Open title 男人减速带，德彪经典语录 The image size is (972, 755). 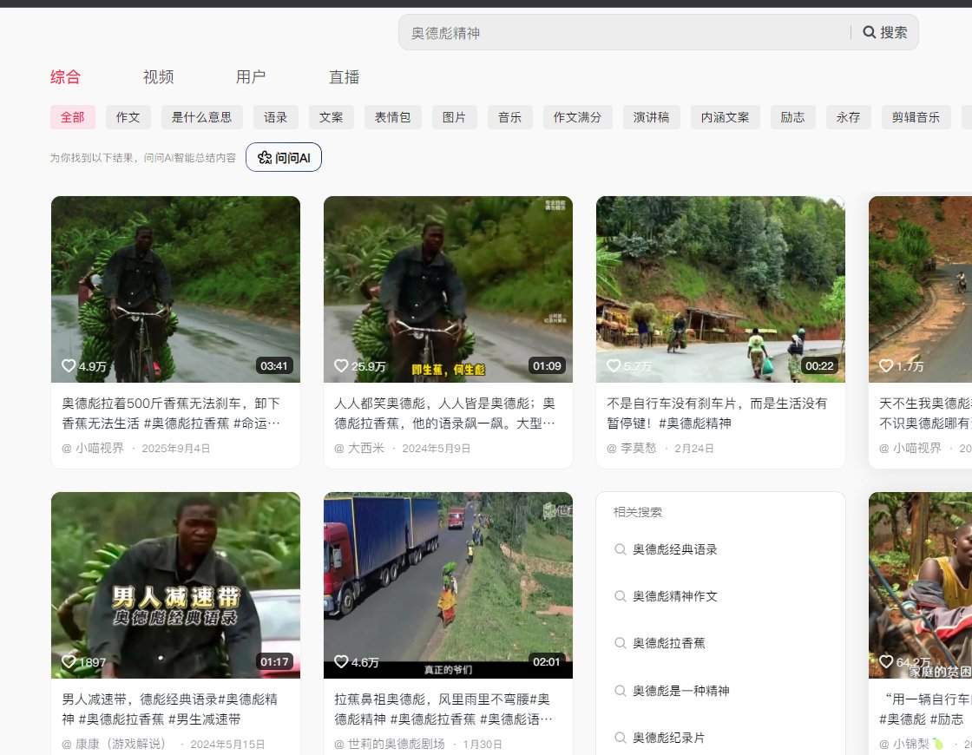pyautogui.click(x=170, y=709)
